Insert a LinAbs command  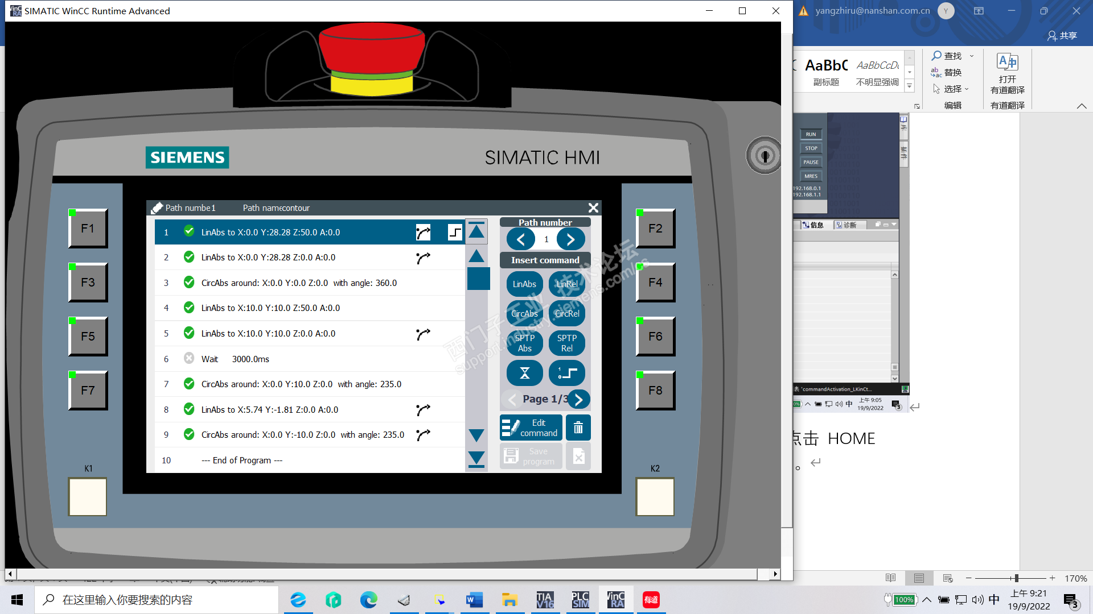pos(524,284)
